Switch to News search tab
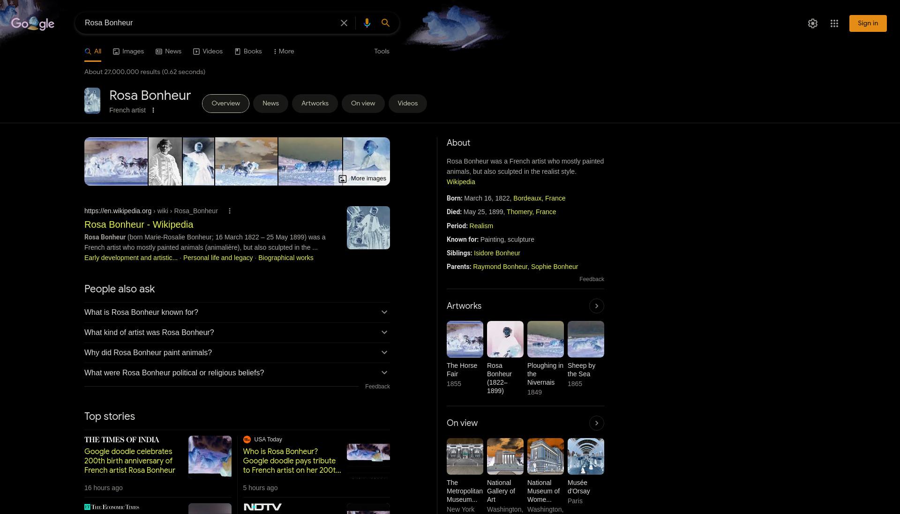This screenshot has height=514, width=900. (x=169, y=52)
